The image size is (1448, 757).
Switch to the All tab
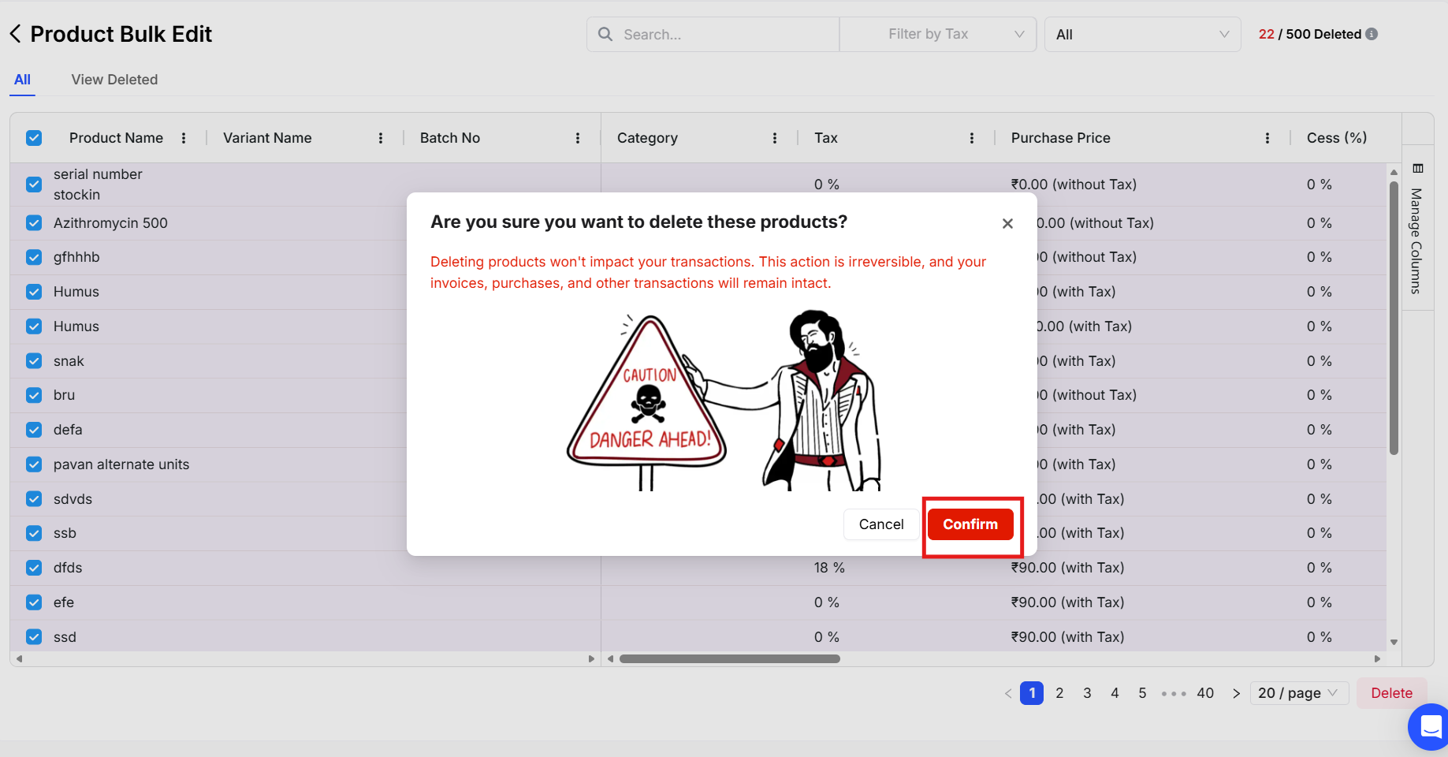(x=23, y=80)
